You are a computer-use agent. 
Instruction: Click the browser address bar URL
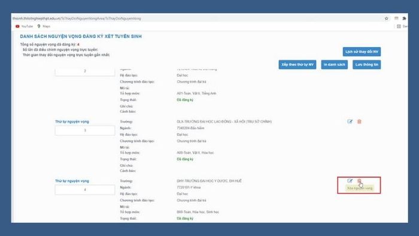tap(77, 19)
